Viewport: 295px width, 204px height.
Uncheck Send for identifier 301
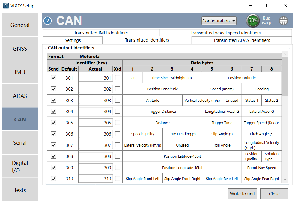[53, 77]
